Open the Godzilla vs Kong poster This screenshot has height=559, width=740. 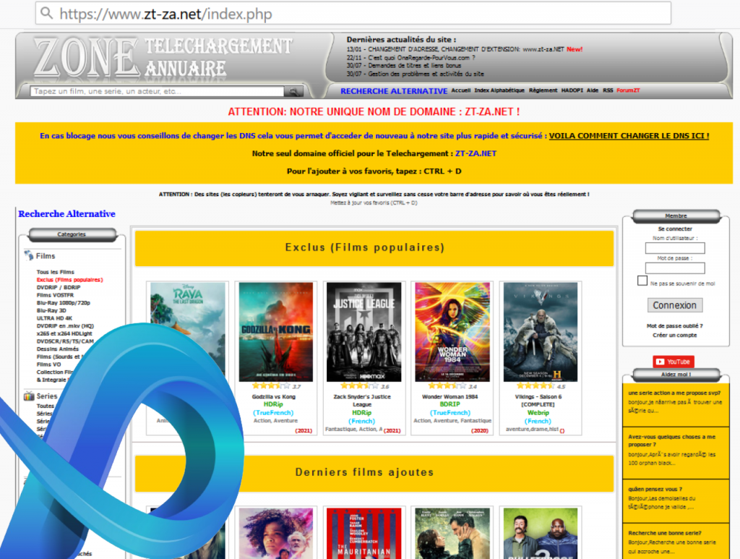pyautogui.click(x=275, y=332)
